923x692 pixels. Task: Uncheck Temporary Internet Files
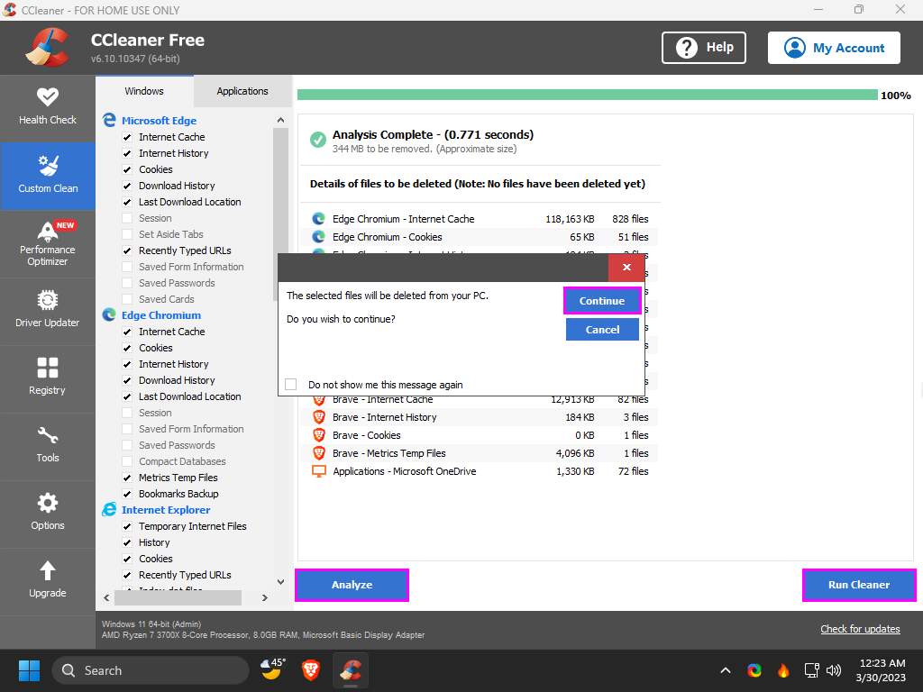(x=126, y=526)
